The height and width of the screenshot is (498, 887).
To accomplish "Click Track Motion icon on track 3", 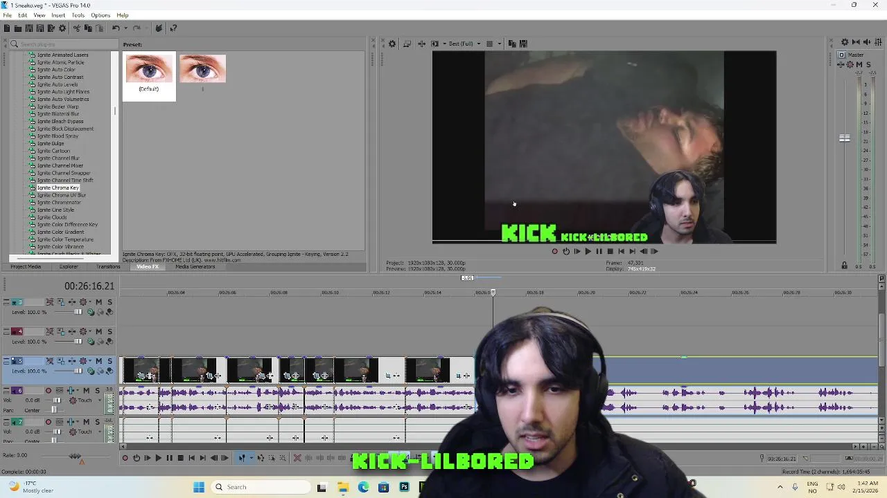I will coord(61,302).
